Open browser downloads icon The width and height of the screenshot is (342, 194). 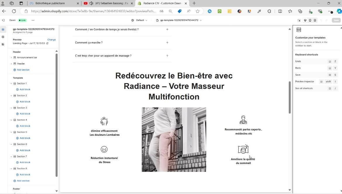click(x=310, y=11)
